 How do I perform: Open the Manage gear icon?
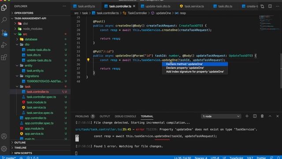tap(4, 149)
